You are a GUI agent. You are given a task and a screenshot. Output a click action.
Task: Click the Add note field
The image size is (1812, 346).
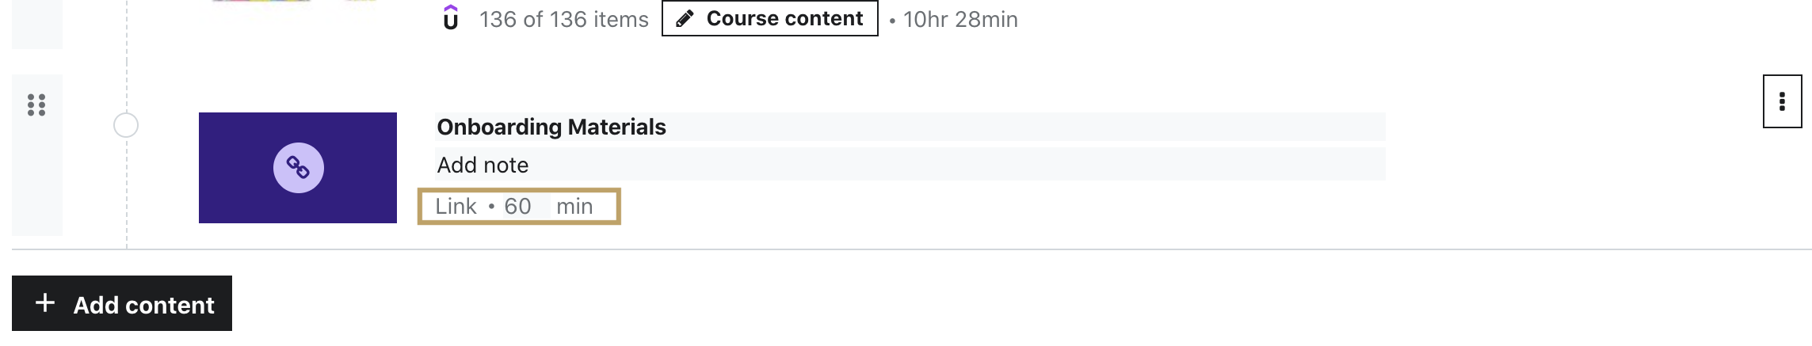[910, 165]
